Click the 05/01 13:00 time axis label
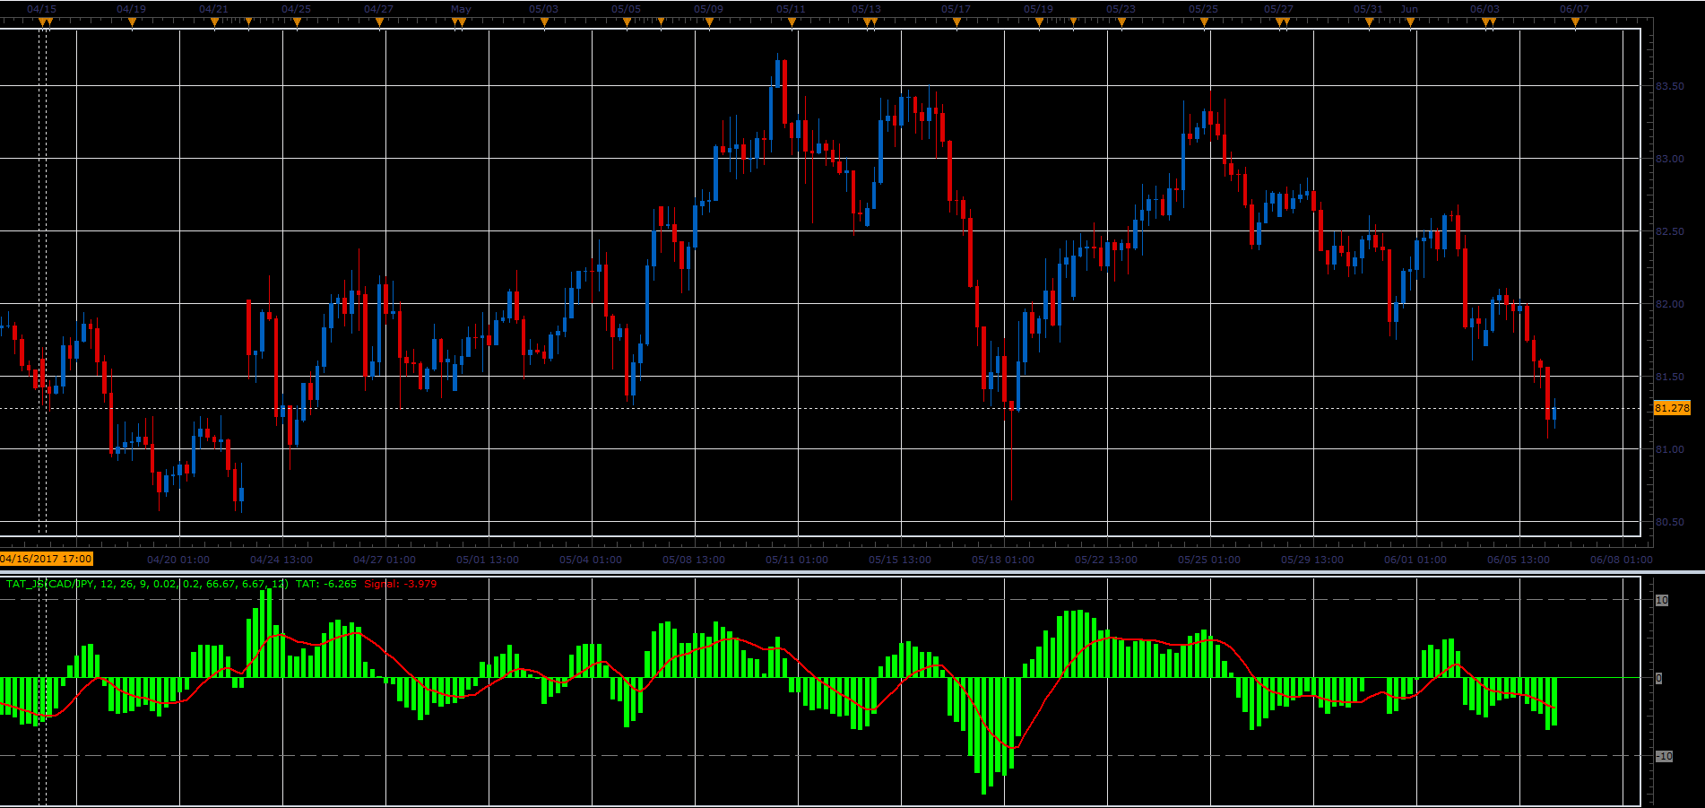 pos(488,560)
